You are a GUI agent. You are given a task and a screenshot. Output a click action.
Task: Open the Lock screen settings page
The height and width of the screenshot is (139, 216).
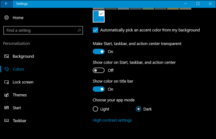tap(23, 82)
